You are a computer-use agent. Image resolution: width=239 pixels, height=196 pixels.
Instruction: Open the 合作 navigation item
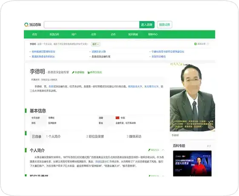(113, 35)
